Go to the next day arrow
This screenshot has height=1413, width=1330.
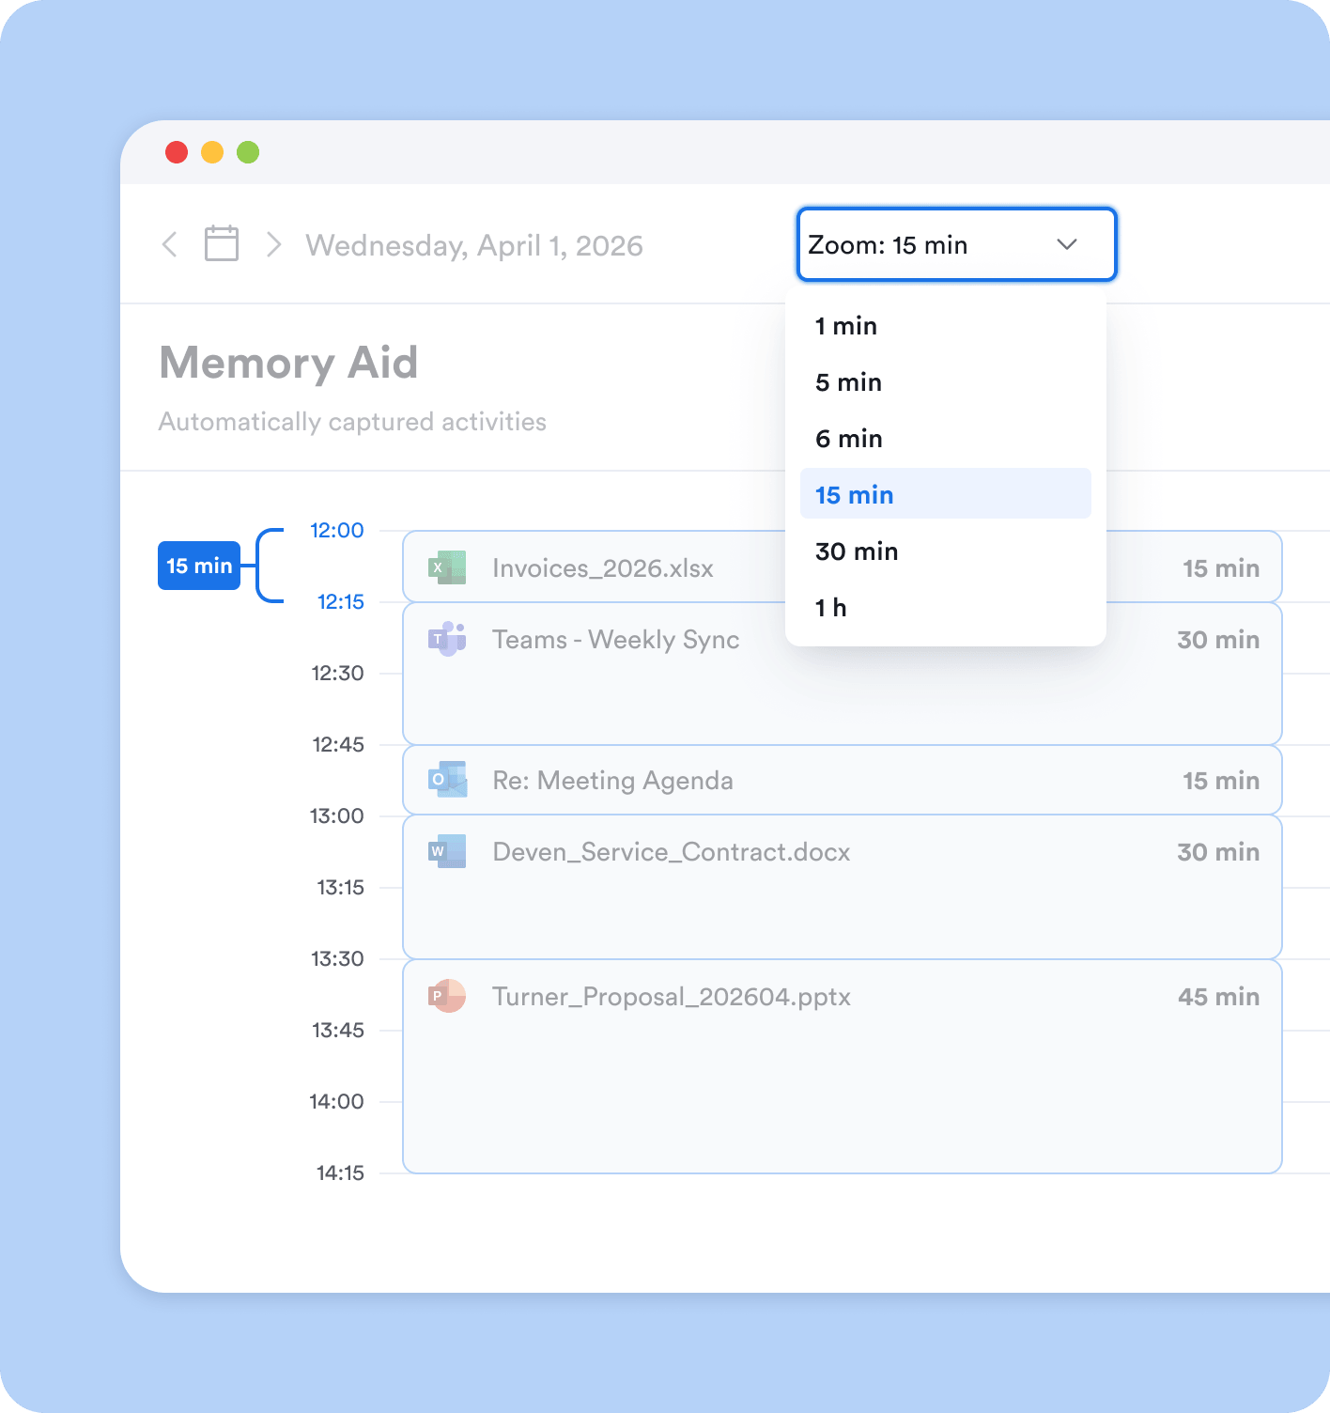pyautogui.click(x=273, y=244)
